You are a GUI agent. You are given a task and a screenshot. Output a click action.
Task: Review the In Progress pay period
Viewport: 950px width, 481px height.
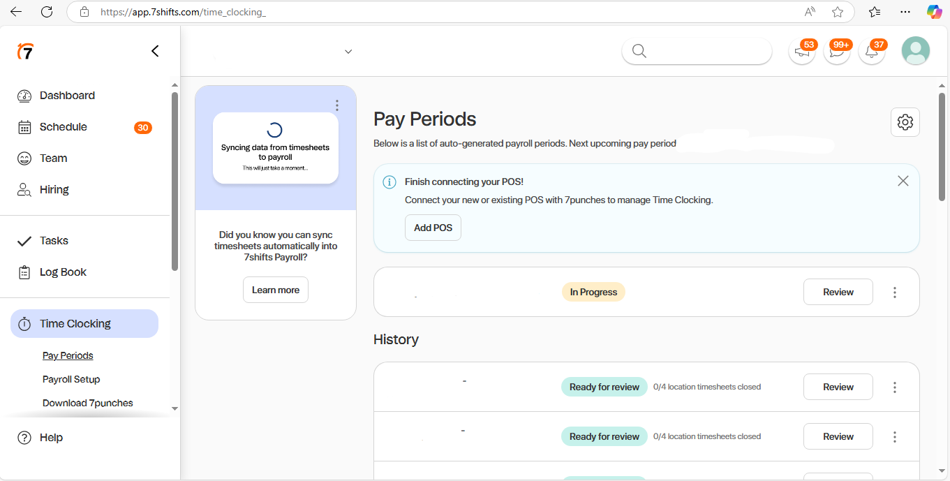(x=838, y=293)
